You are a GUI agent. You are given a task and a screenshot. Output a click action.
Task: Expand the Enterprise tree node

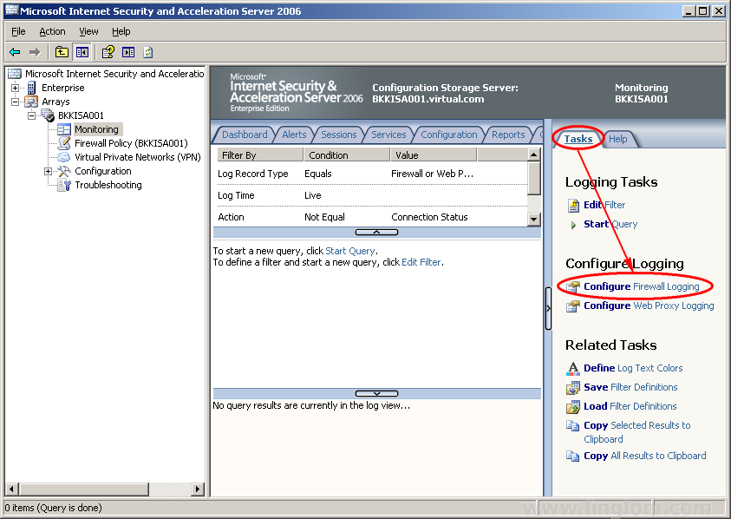pos(16,88)
